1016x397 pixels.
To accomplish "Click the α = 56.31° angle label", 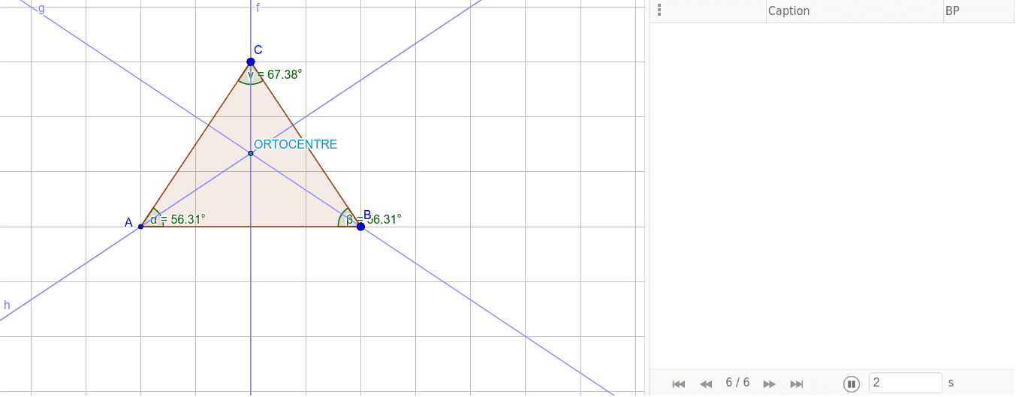I will [x=178, y=219].
